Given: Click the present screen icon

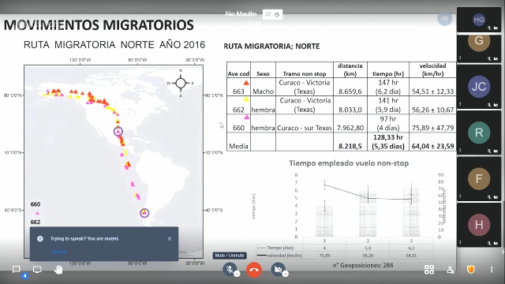Looking at the screenshot, I should [37, 269].
